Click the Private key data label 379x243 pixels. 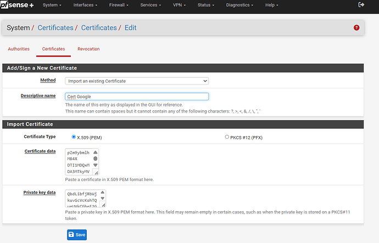point(40,193)
